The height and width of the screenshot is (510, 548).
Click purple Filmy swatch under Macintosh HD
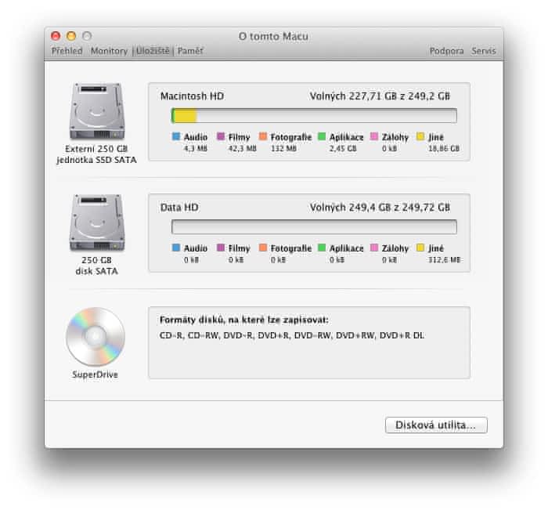pyautogui.click(x=221, y=136)
